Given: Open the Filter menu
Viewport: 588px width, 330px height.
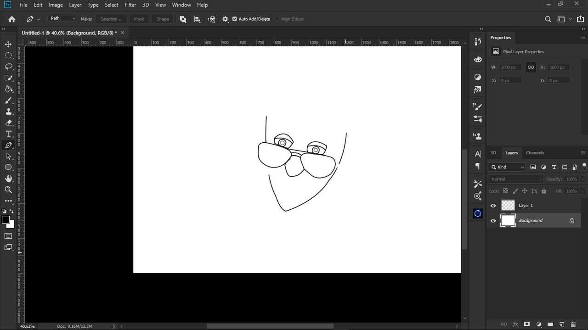Looking at the screenshot, I should click(130, 5).
